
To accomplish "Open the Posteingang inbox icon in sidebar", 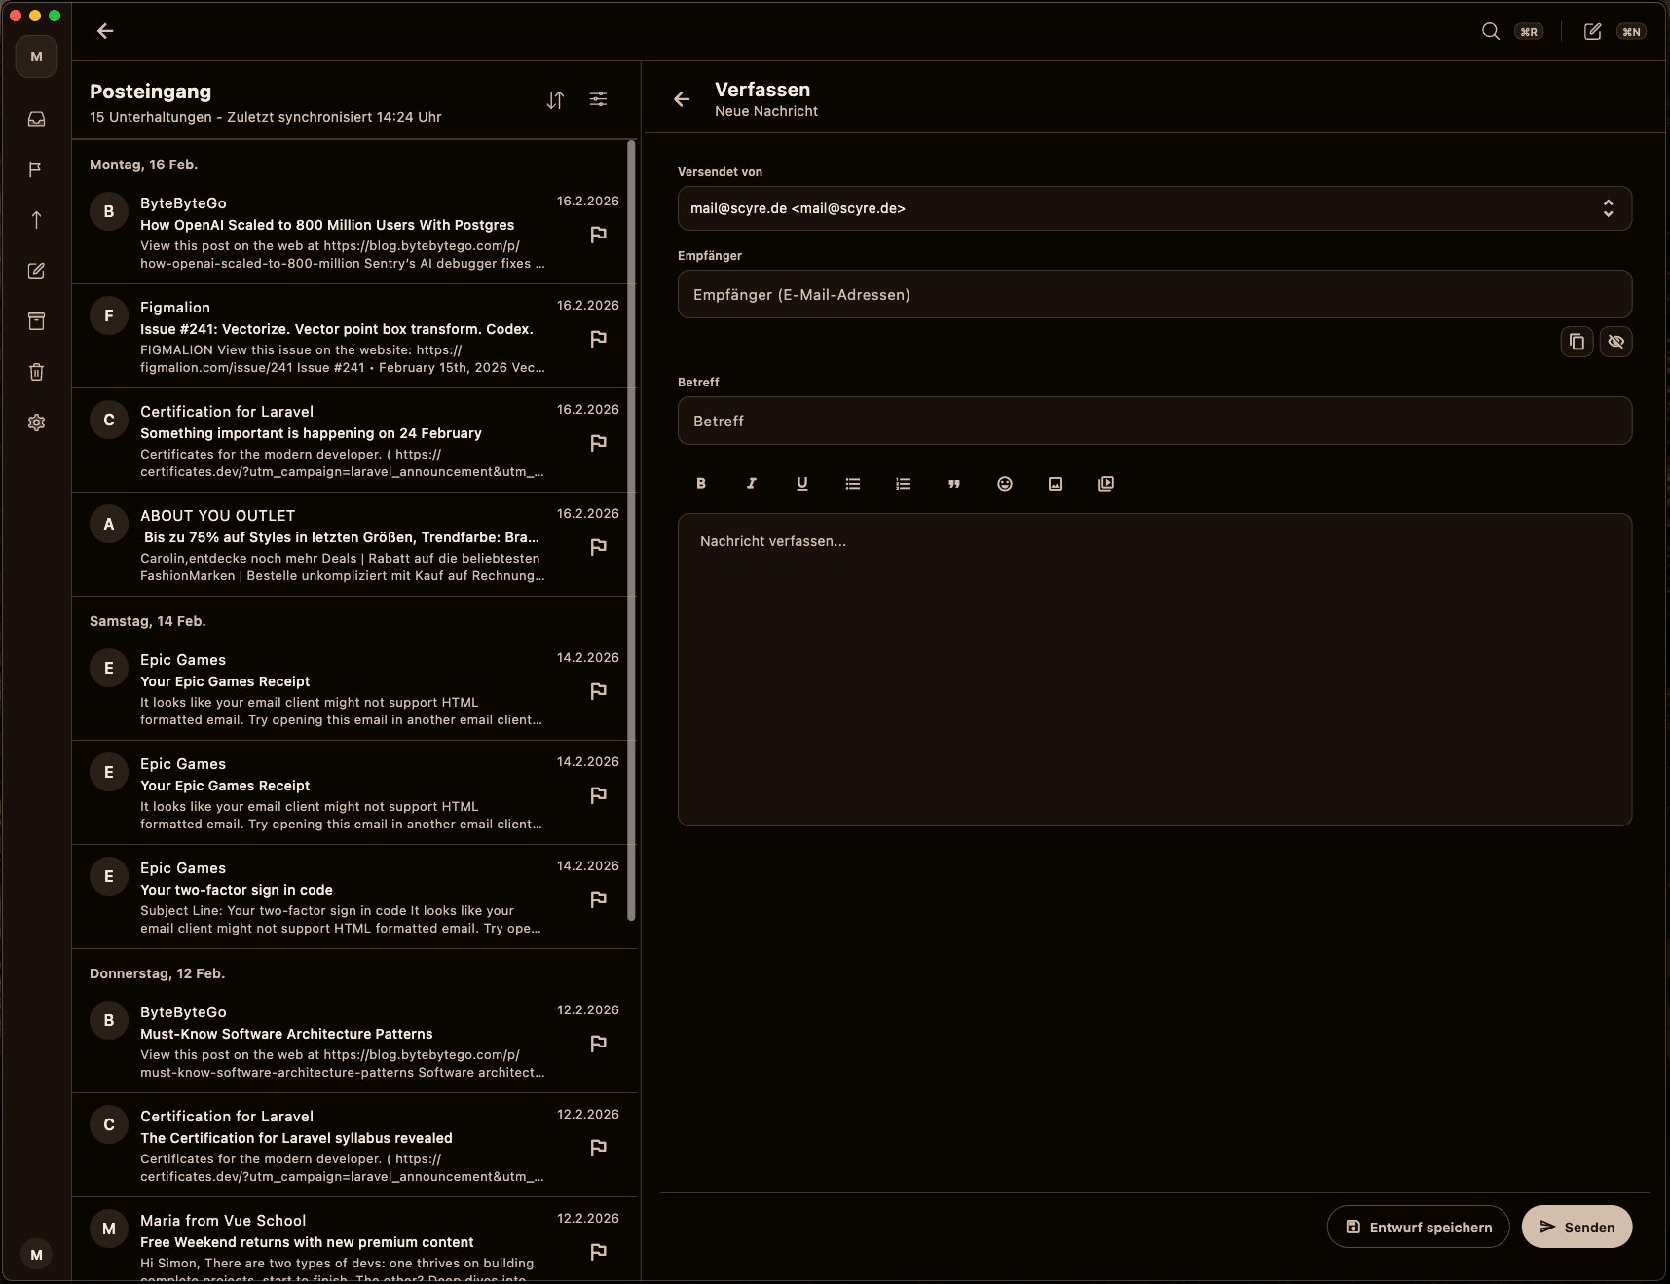I will (36, 119).
